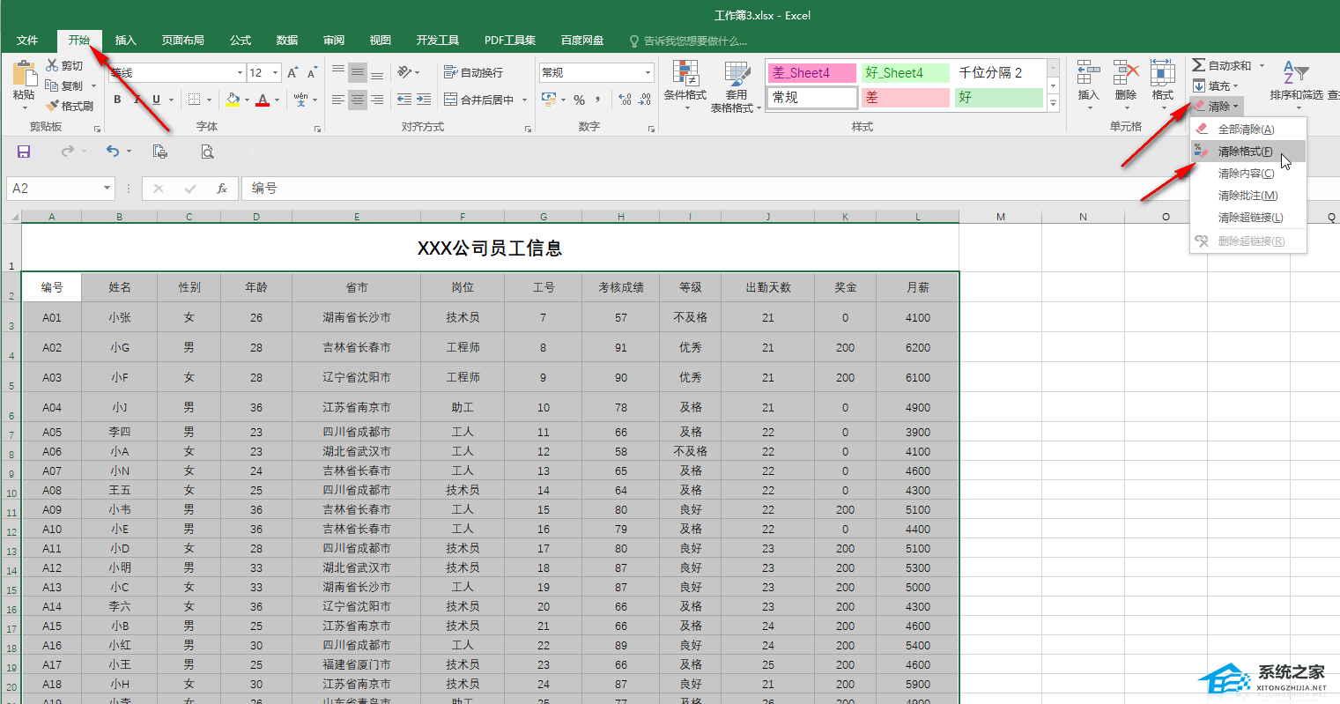Switch to the 插入 (Insert) ribbon tab
The height and width of the screenshot is (704, 1340).
point(126,41)
